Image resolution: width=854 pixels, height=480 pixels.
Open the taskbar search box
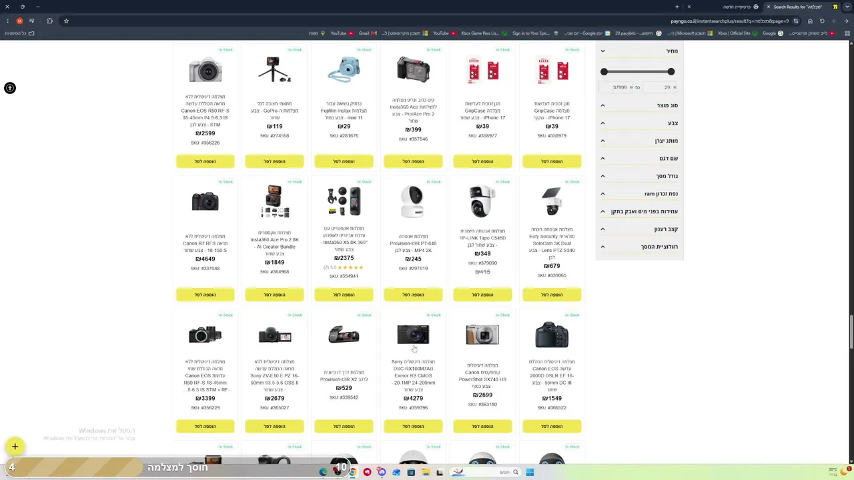tap(485, 472)
